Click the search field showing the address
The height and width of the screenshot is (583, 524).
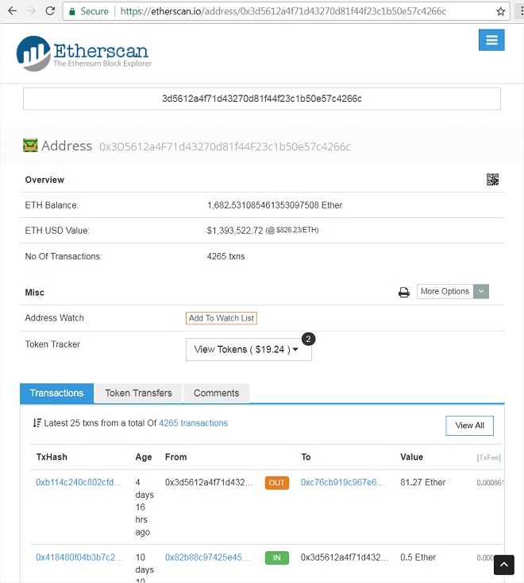pyautogui.click(x=262, y=99)
